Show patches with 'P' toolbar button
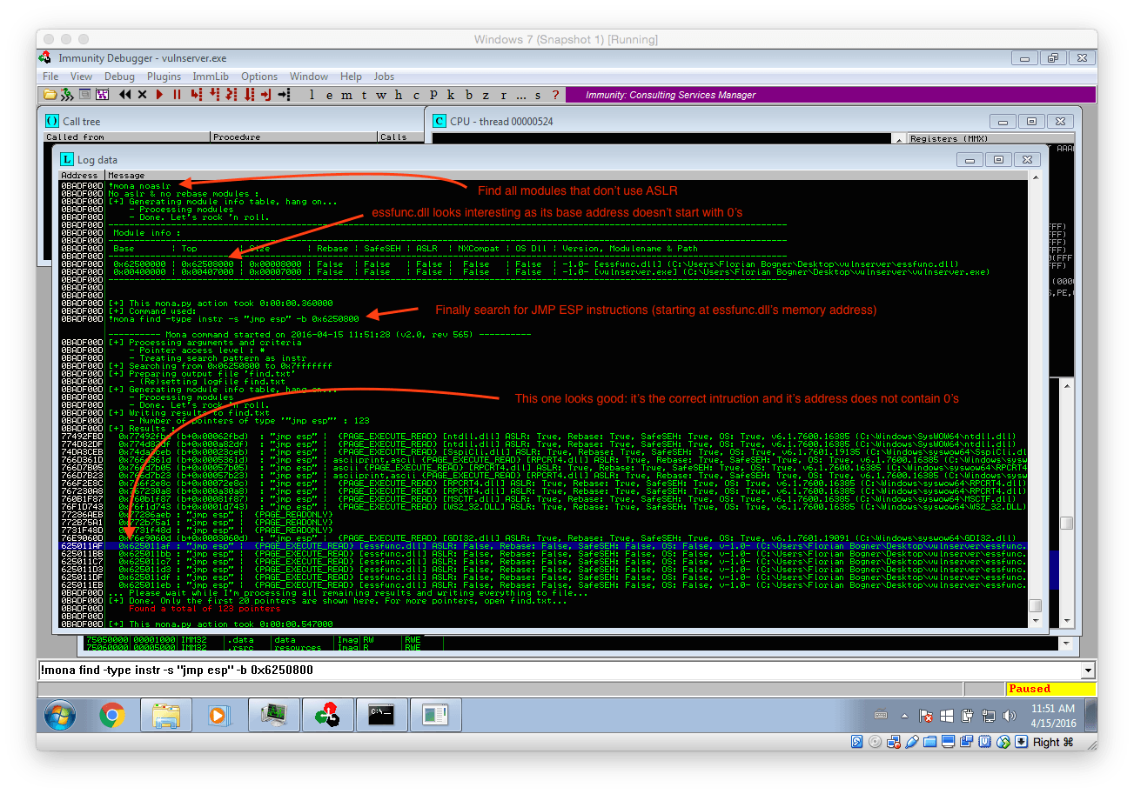 [x=433, y=95]
